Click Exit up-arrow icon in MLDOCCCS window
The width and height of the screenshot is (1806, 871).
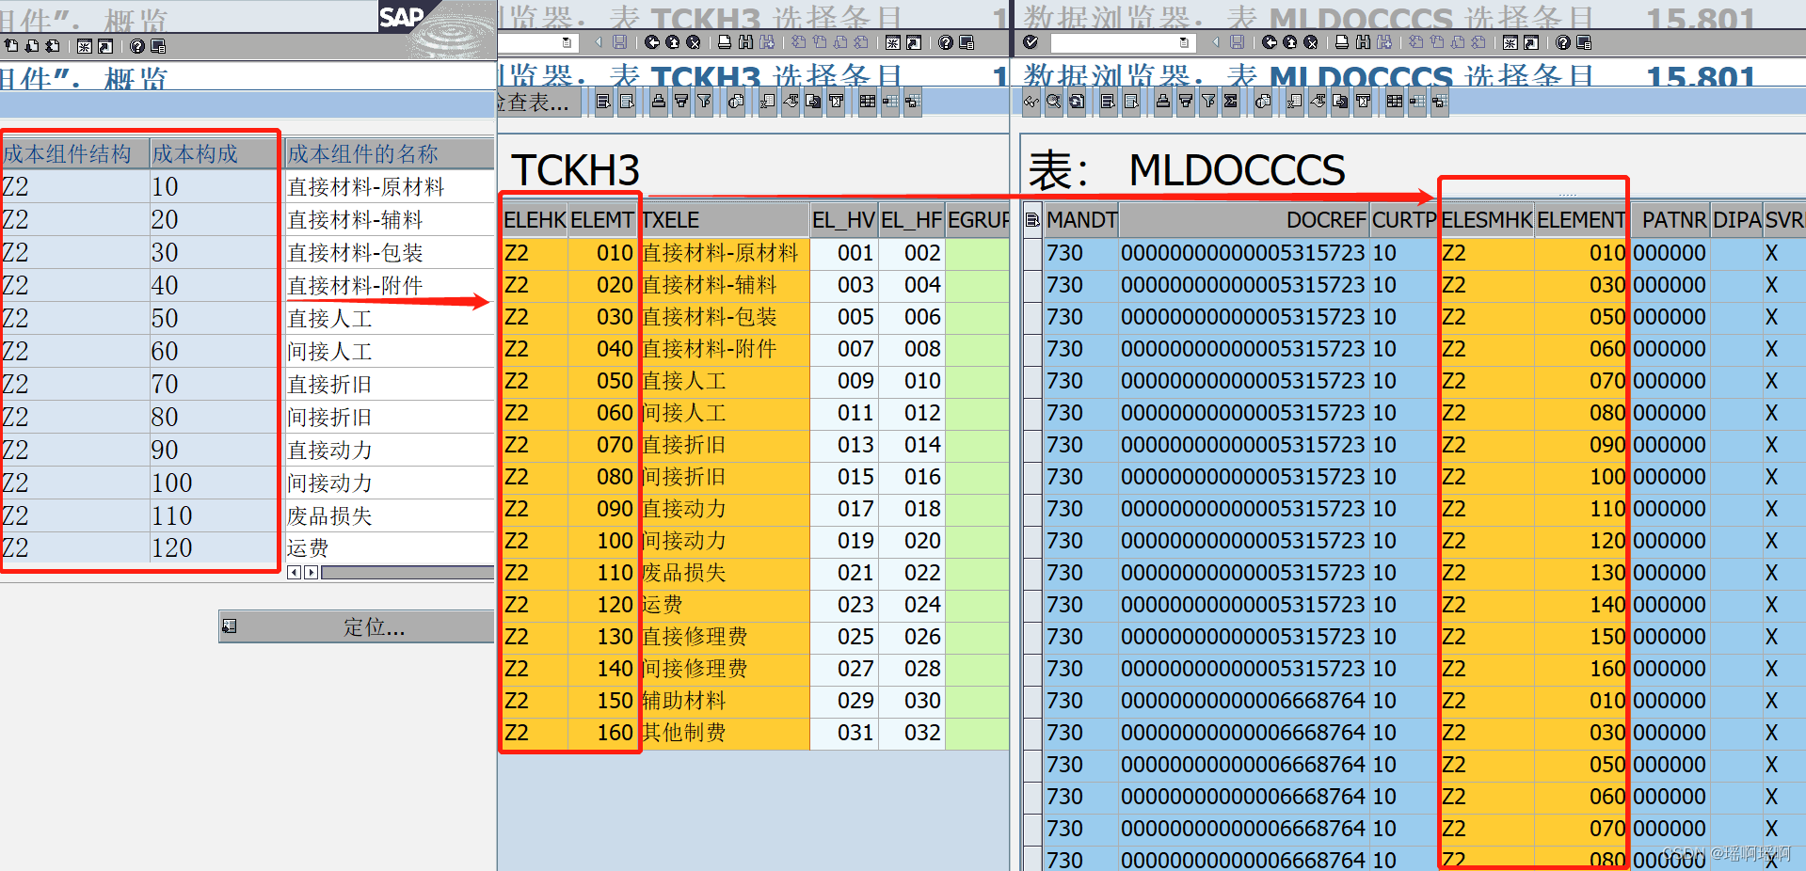[x=1289, y=42]
